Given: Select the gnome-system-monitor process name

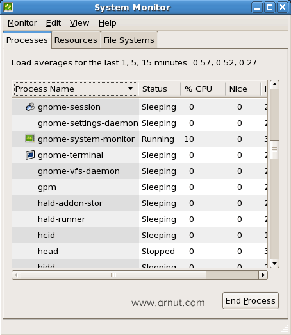Looking at the screenshot, I should 86,139.
